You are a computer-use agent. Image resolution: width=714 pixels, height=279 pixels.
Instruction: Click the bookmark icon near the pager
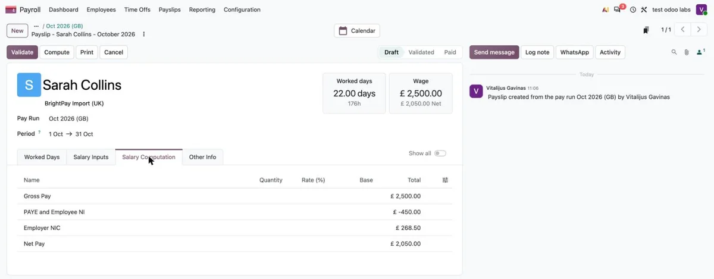(x=646, y=30)
